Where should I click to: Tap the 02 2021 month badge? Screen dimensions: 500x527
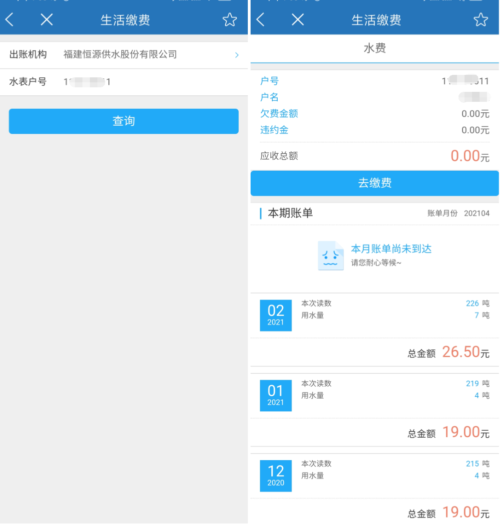(276, 315)
